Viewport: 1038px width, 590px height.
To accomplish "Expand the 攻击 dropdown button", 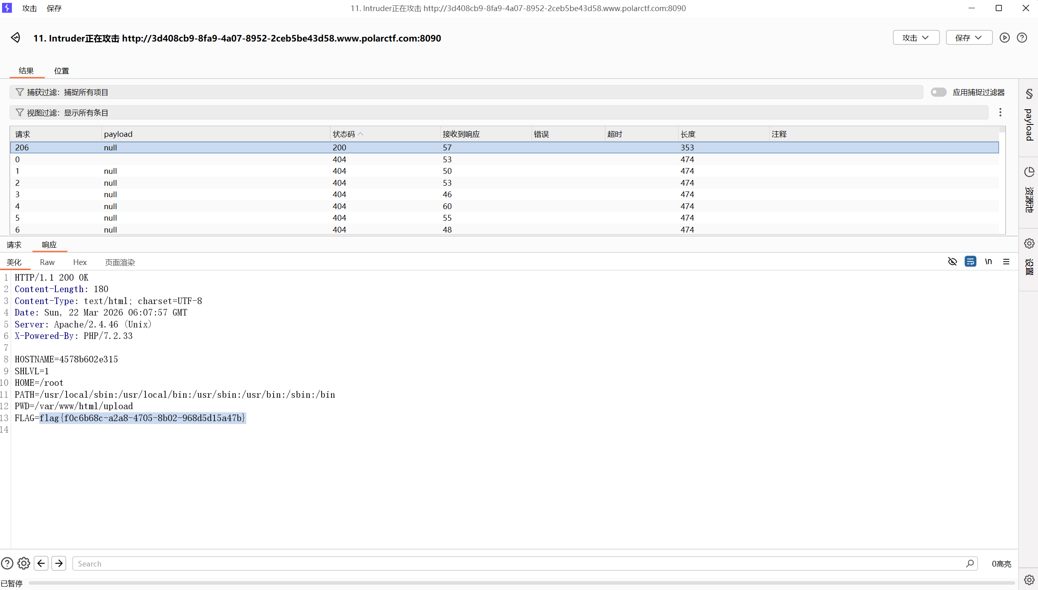I will click(x=916, y=38).
